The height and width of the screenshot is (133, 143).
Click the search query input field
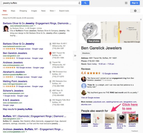[40, 3]
